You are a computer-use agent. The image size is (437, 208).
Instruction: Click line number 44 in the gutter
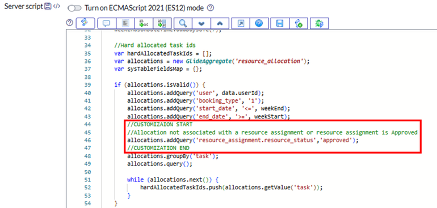87,124
